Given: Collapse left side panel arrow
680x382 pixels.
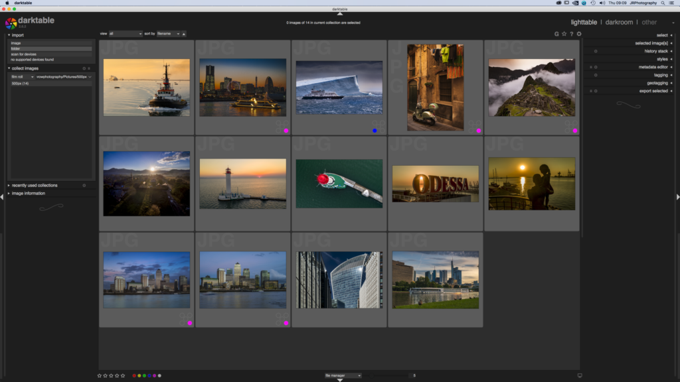Looking at the screenshot, I should point(2,196).
